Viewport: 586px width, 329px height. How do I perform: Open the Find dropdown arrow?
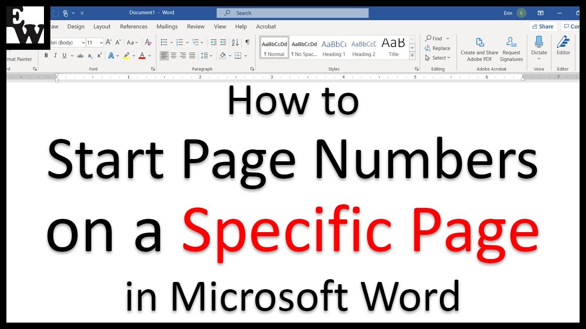tap(448, 39)
